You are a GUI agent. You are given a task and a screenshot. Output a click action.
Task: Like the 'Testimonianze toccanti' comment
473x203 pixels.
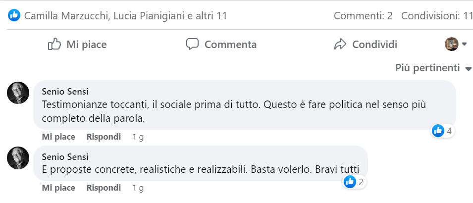(58, 137)
